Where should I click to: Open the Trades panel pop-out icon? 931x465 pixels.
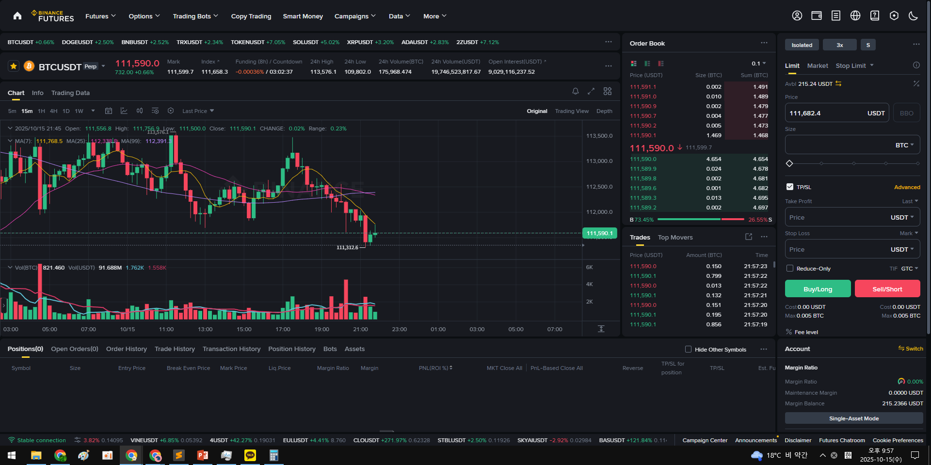[x=749, y=237]
